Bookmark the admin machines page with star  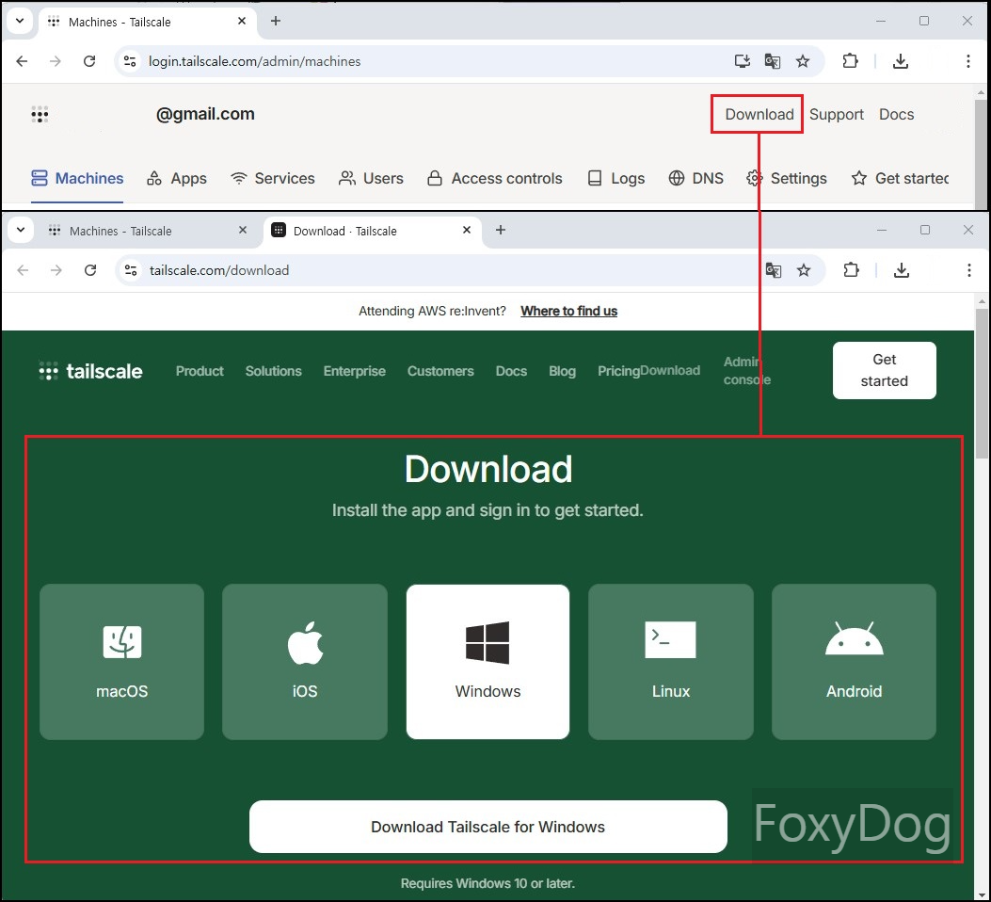[x=803, y=61]
